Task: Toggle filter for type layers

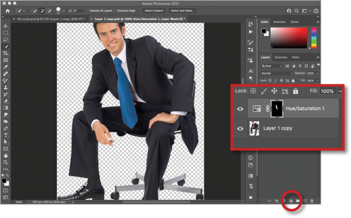Action: click(x=300, y=66)
